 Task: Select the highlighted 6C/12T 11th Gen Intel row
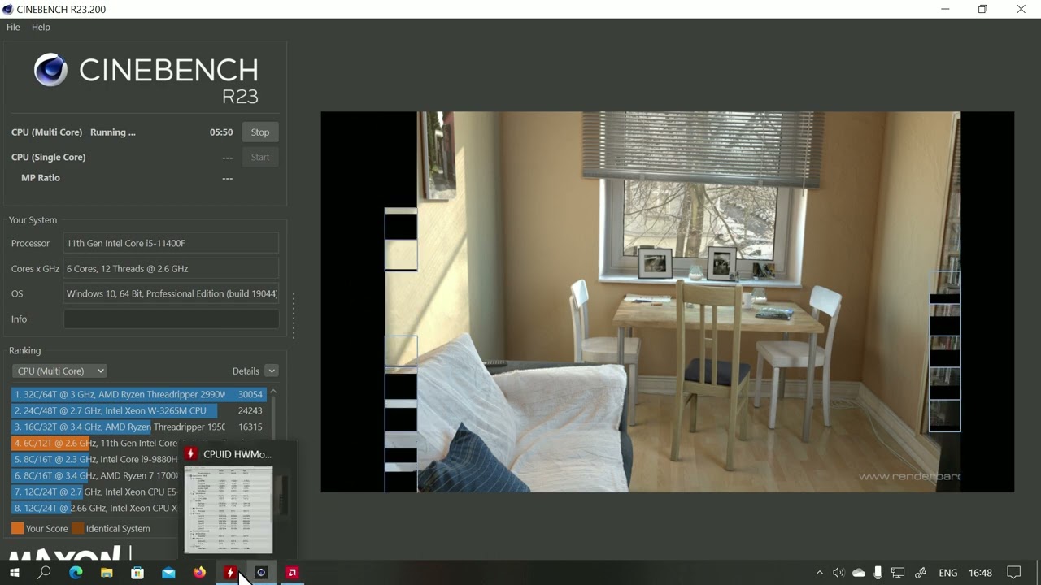95,443
